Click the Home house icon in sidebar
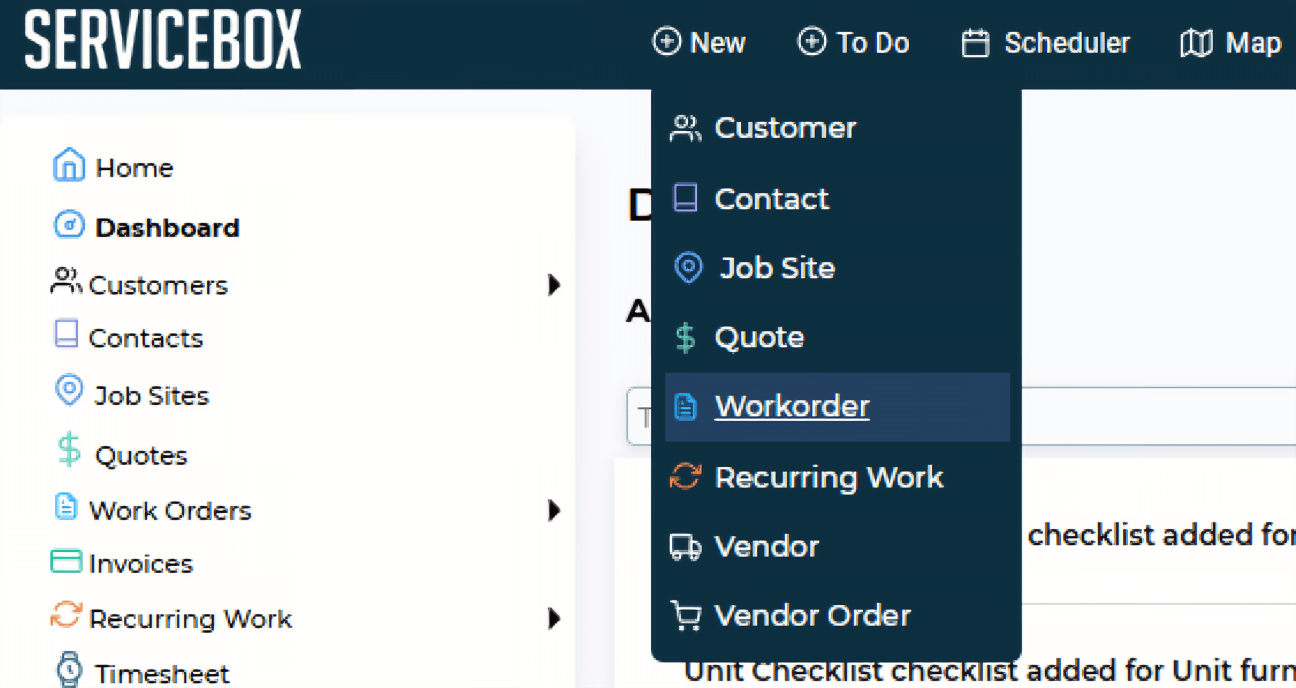 (x=68, y=165)
